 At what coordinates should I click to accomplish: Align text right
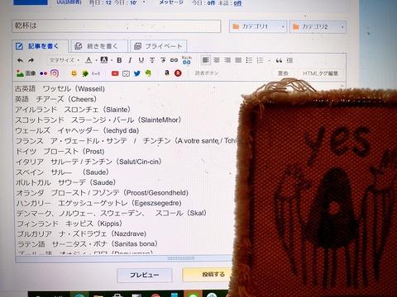[x=227, y=60]
